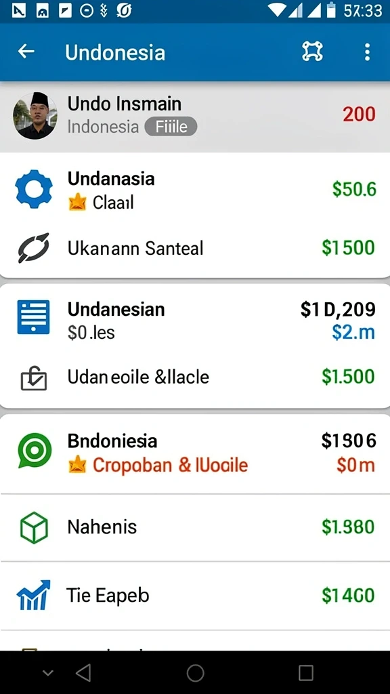This screenshot has width=390, height=694.
Task: Tap the back arrow in header
Action: [26, 52]
